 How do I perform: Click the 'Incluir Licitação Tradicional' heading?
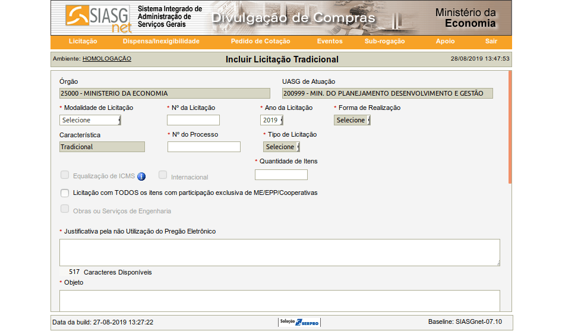[282, 59]
